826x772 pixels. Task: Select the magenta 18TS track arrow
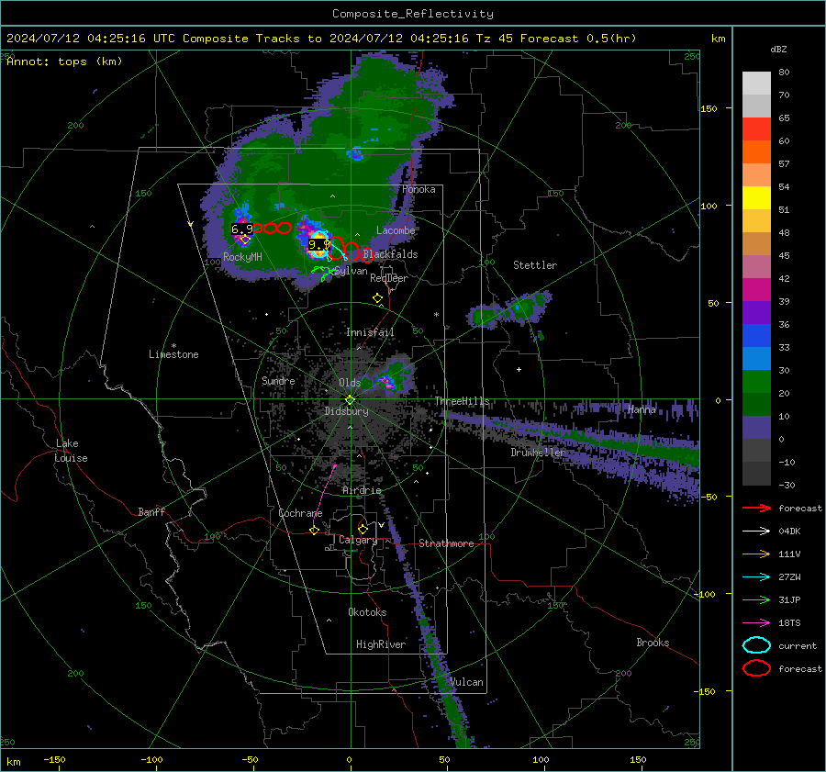756,623
